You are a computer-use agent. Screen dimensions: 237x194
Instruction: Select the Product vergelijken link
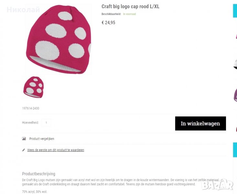[x=42, y=139]
